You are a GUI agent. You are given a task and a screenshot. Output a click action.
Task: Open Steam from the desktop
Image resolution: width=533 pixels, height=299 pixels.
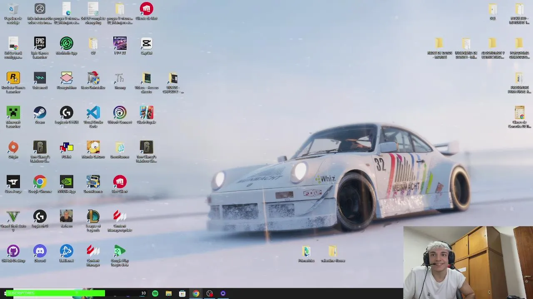point(40,115)
